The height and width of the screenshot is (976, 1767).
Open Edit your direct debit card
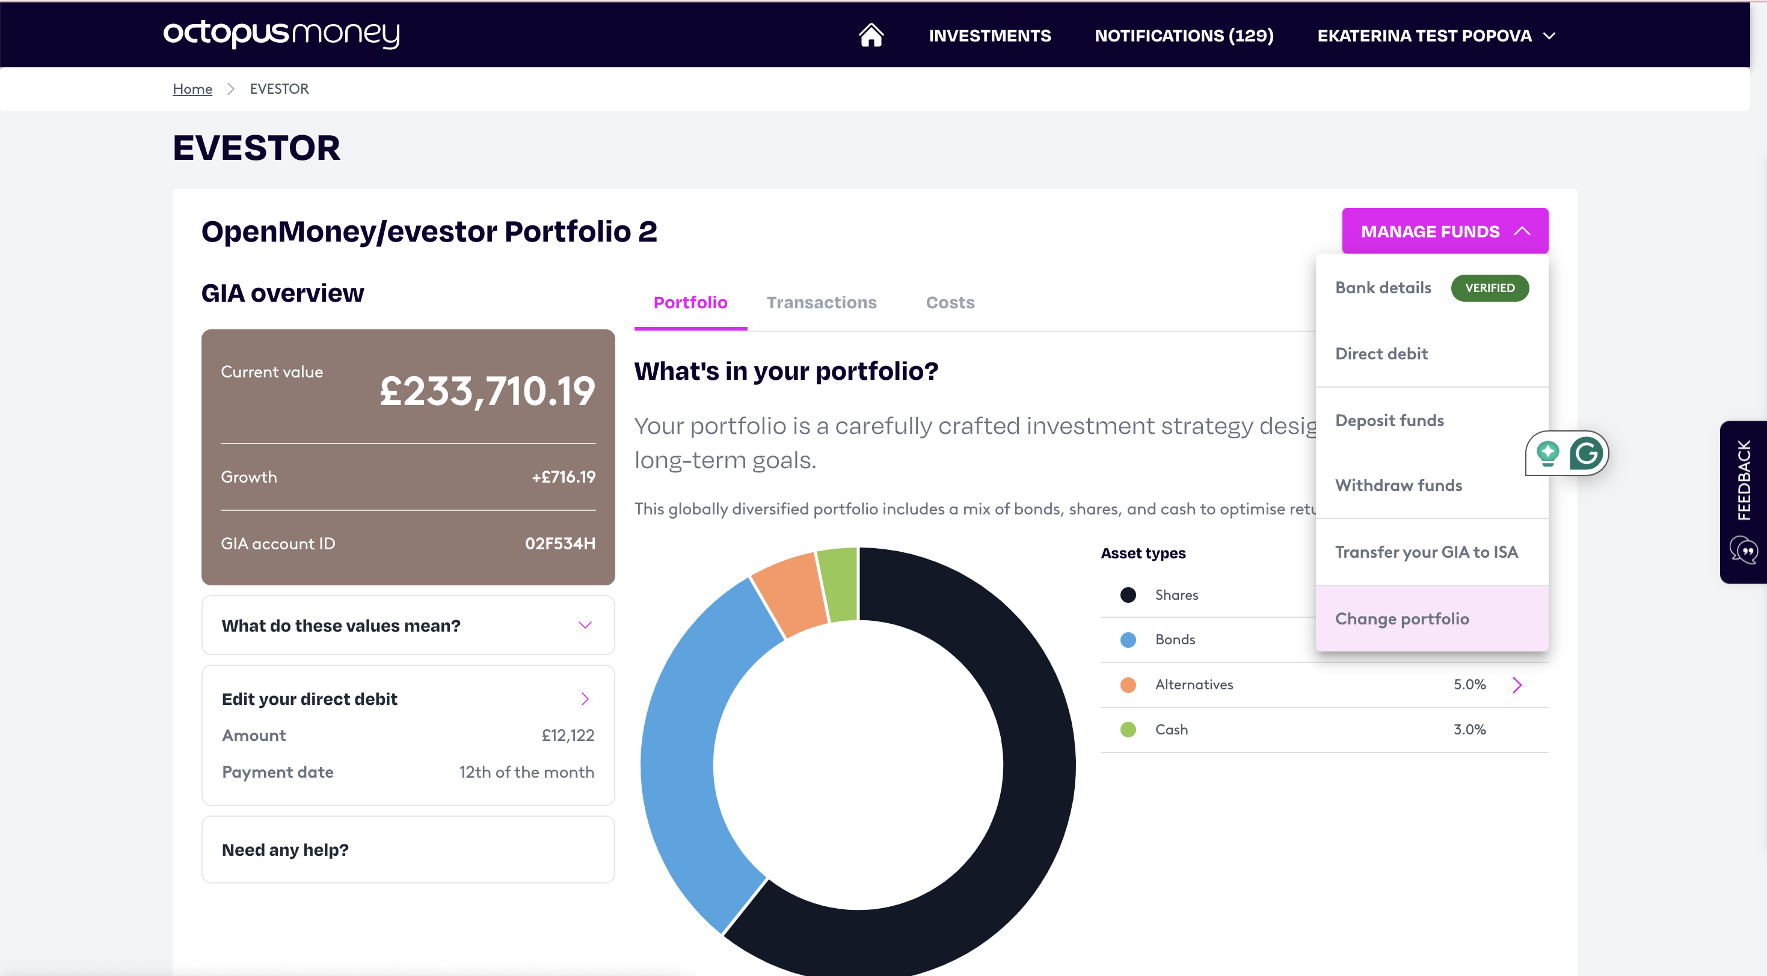(407, 735)
